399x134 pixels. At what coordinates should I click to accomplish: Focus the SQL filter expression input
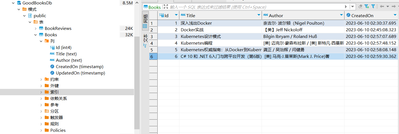pos(256,7)
